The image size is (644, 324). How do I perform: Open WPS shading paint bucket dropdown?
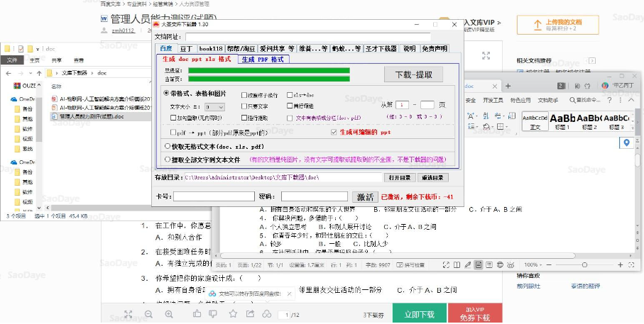(x=493, y=126)
